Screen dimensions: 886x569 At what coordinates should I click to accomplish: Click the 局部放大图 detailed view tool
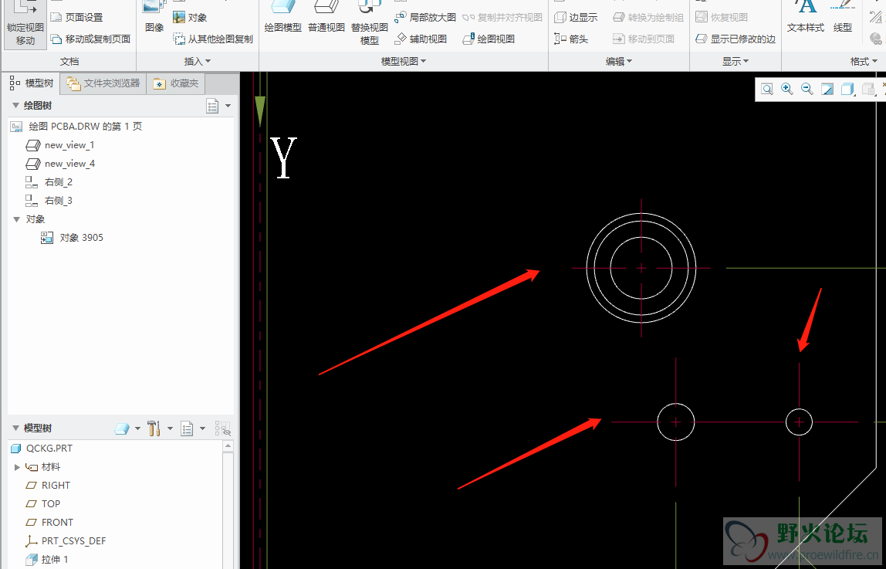click(424, 17)
